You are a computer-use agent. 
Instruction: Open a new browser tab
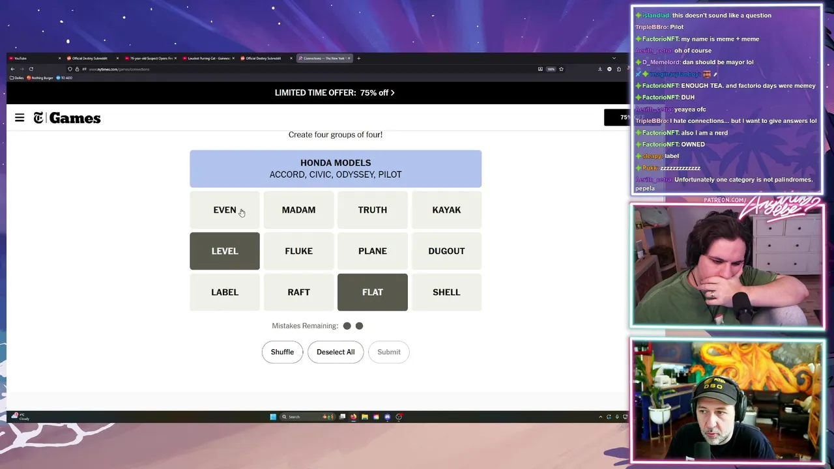358,58
